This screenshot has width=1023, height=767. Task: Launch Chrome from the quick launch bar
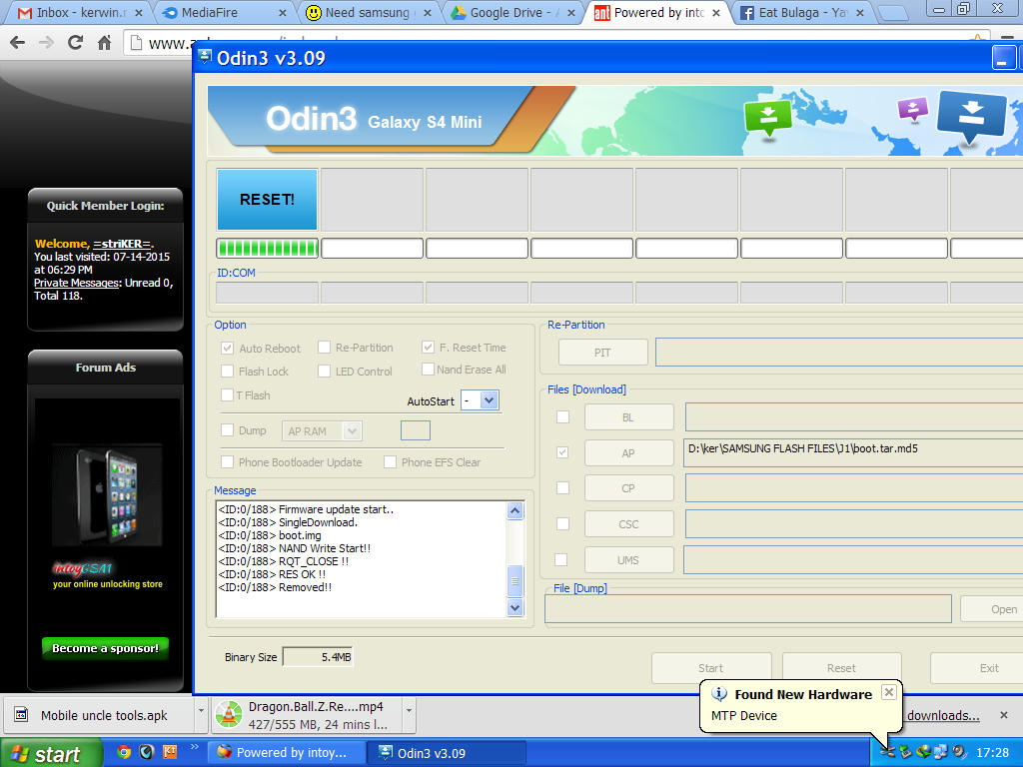[x=123, y=752]
